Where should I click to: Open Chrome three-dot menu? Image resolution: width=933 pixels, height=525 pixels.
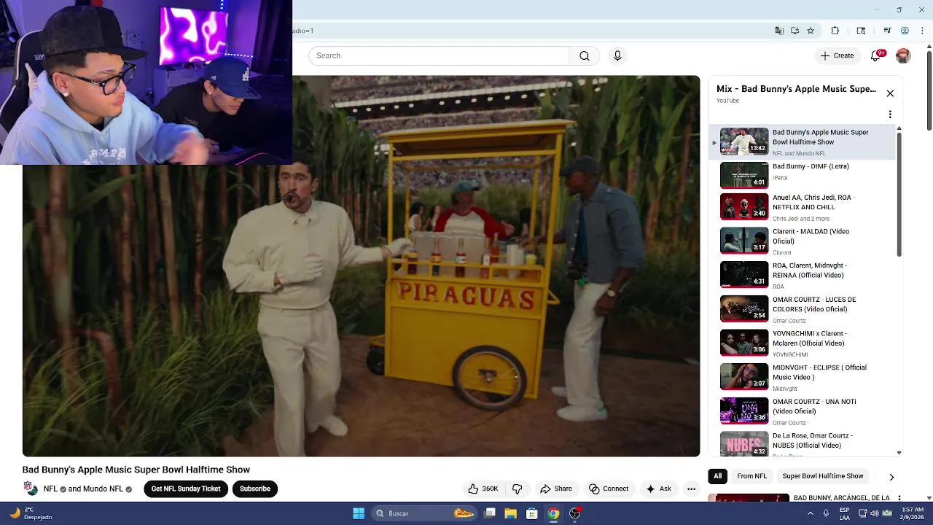922,31
